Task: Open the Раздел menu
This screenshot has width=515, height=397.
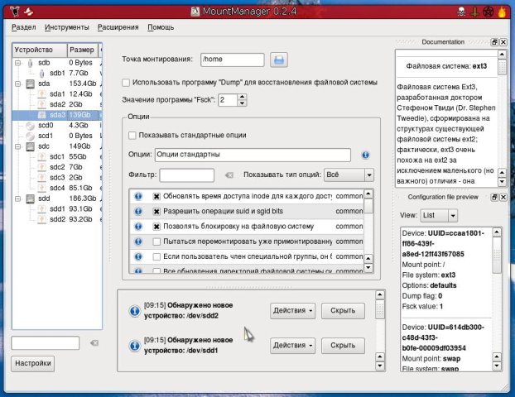Action: (24, 27)
